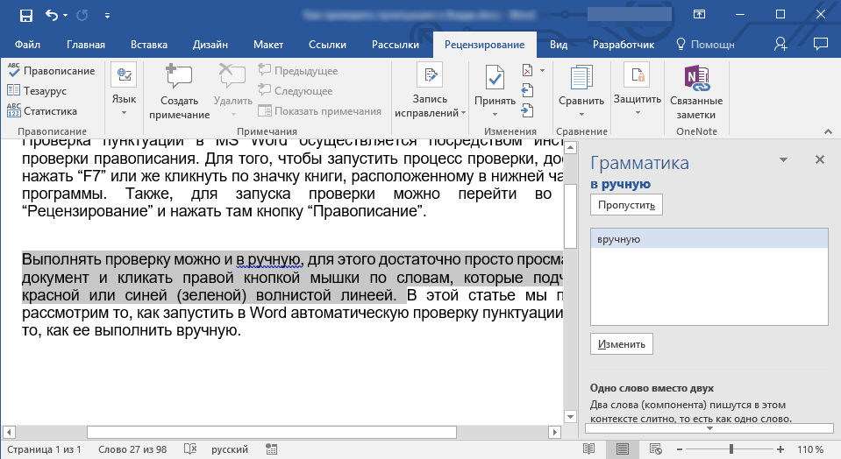This screenshot has width=841, height=459.
Task: Open Статистика word count
Action: click(x=42, y=111)
